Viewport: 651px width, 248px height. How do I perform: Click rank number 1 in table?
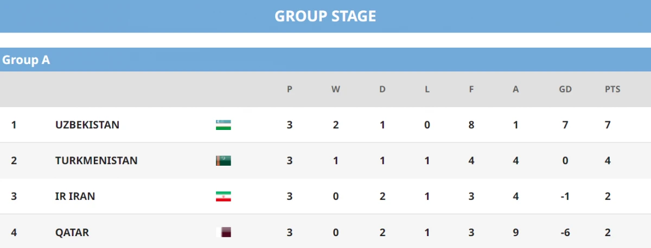point(14,125)
